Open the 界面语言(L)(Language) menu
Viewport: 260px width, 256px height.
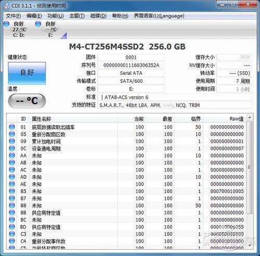(x=159, y=16)
